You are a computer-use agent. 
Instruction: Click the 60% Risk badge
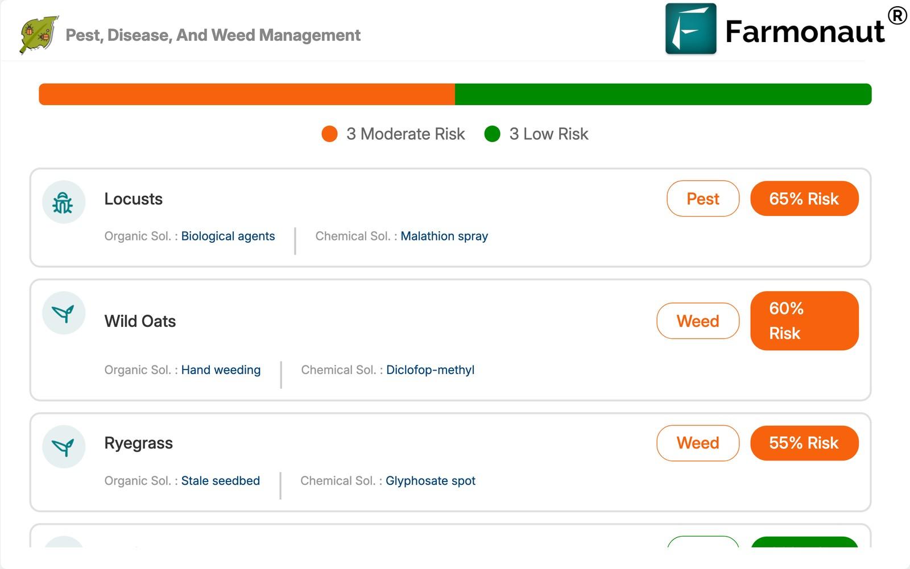(804, 321)
